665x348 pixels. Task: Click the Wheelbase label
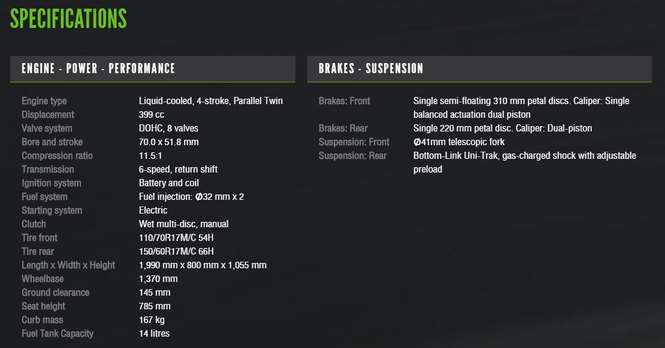coord(42,279)
